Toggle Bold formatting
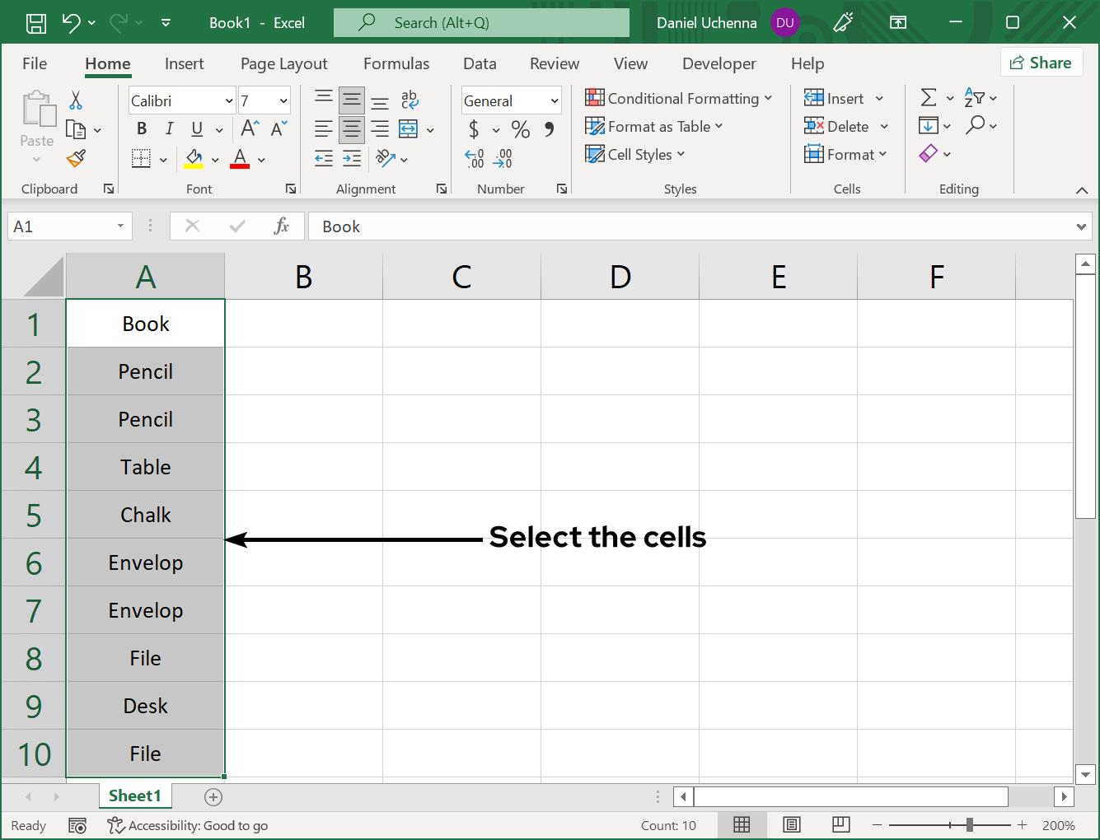Viewport: 1100px width, 840px height. (x=142, y=128)
